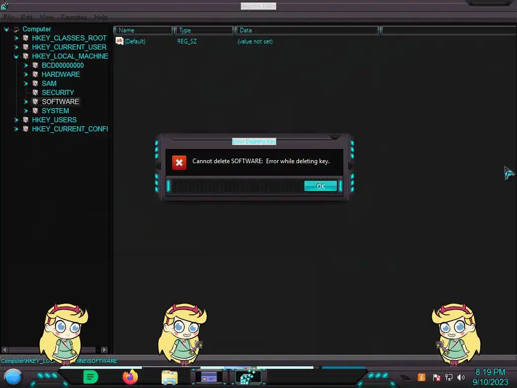Click the REG_SZ type cell
This screenshot has height=388, width=517.
pos(187,41)
